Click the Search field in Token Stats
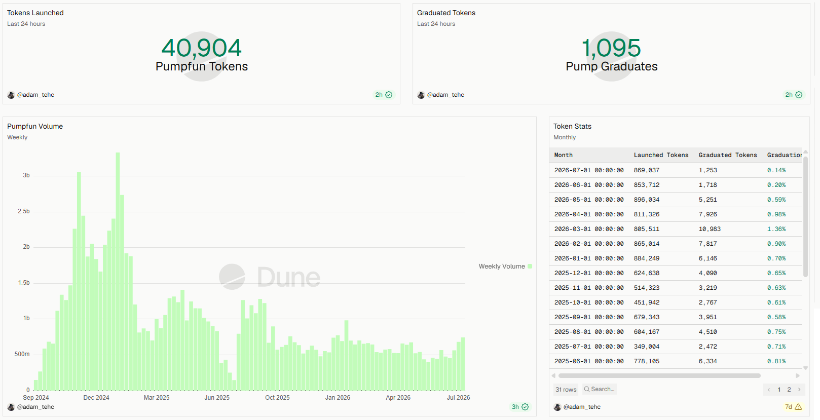 click(x=599, y=389)
